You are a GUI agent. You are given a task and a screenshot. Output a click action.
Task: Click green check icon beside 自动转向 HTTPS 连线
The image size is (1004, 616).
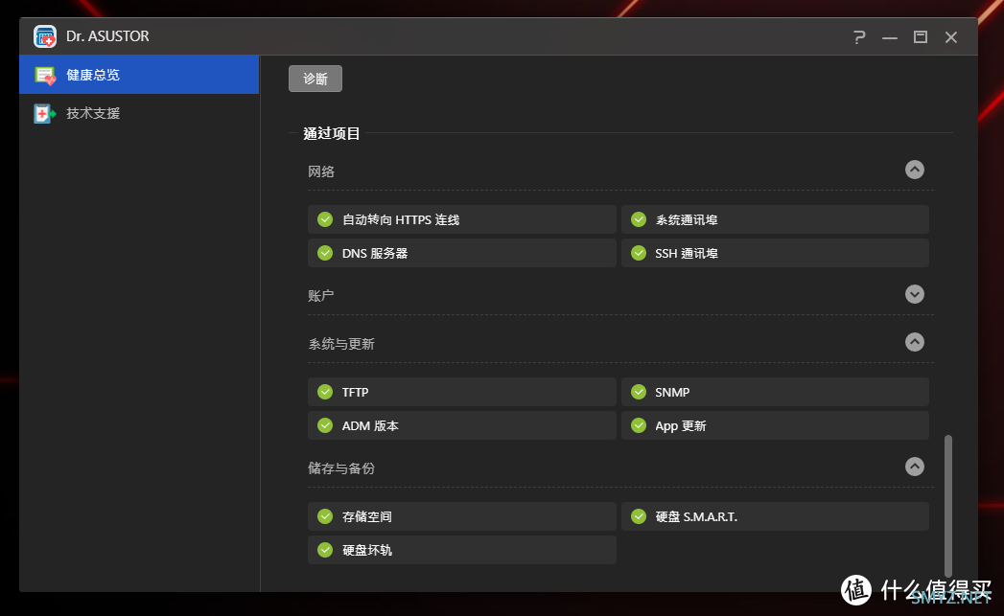coord(325,219)
